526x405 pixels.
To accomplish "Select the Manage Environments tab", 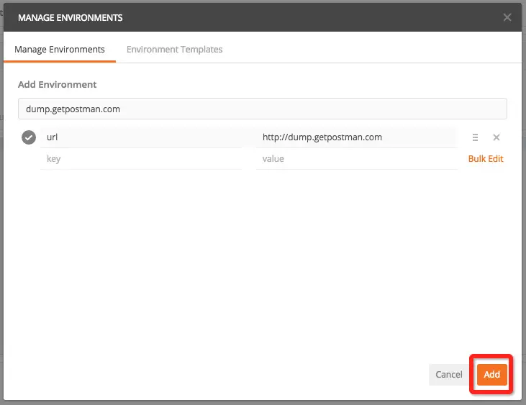I will tap(60, 50).
